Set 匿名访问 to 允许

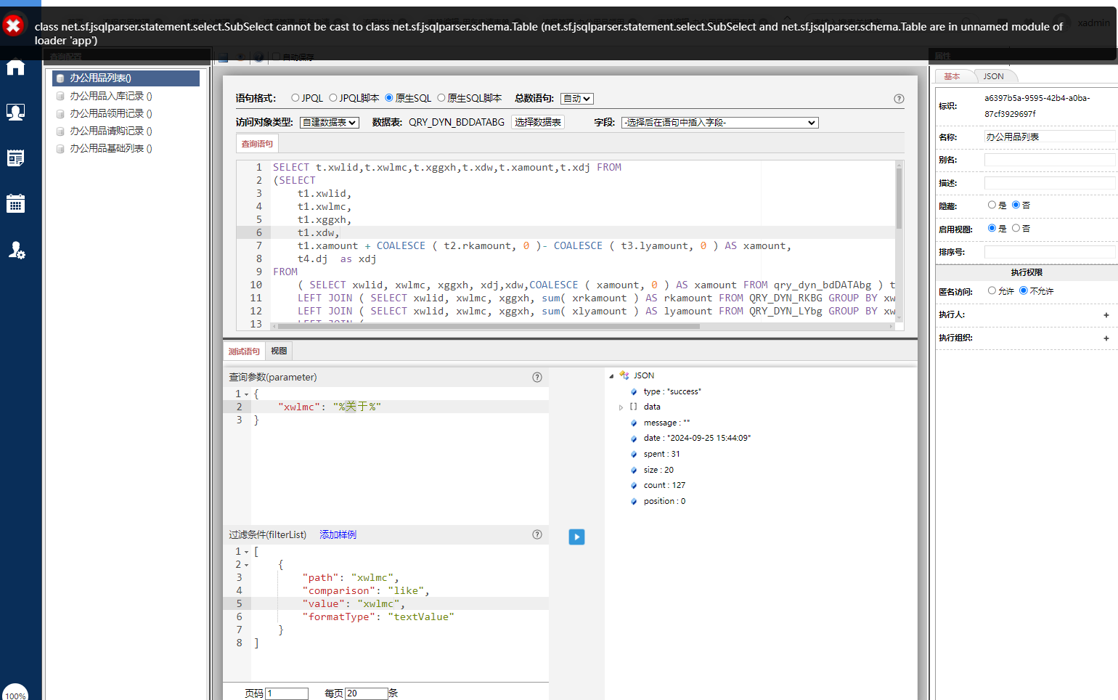coord(992,290)
